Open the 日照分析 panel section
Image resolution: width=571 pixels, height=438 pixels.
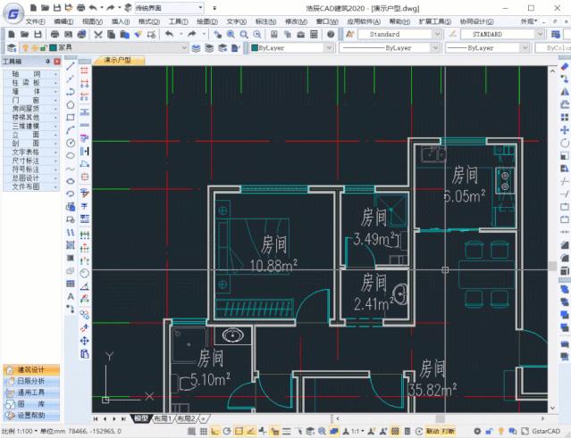coord(30,380)
